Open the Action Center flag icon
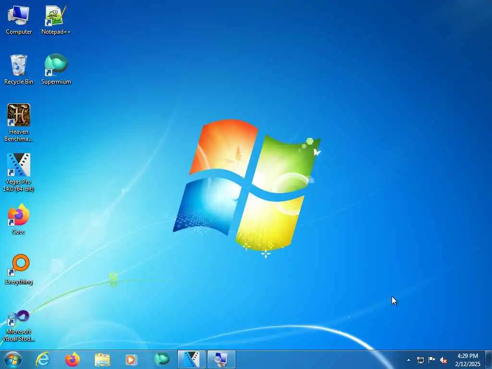This screenshot has height=369, width=492. click(432, 360)
